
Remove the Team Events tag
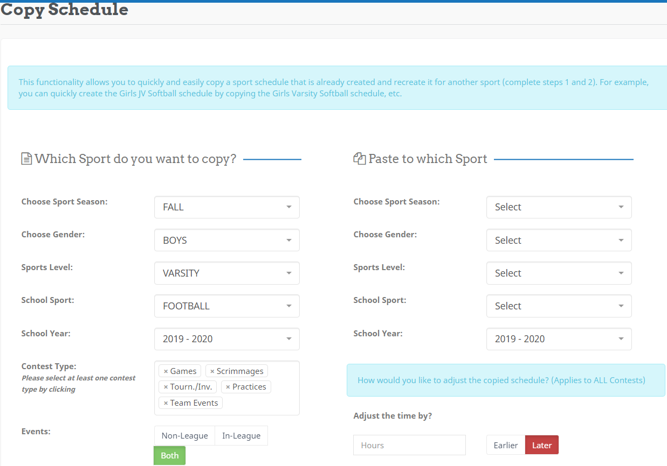166,403
